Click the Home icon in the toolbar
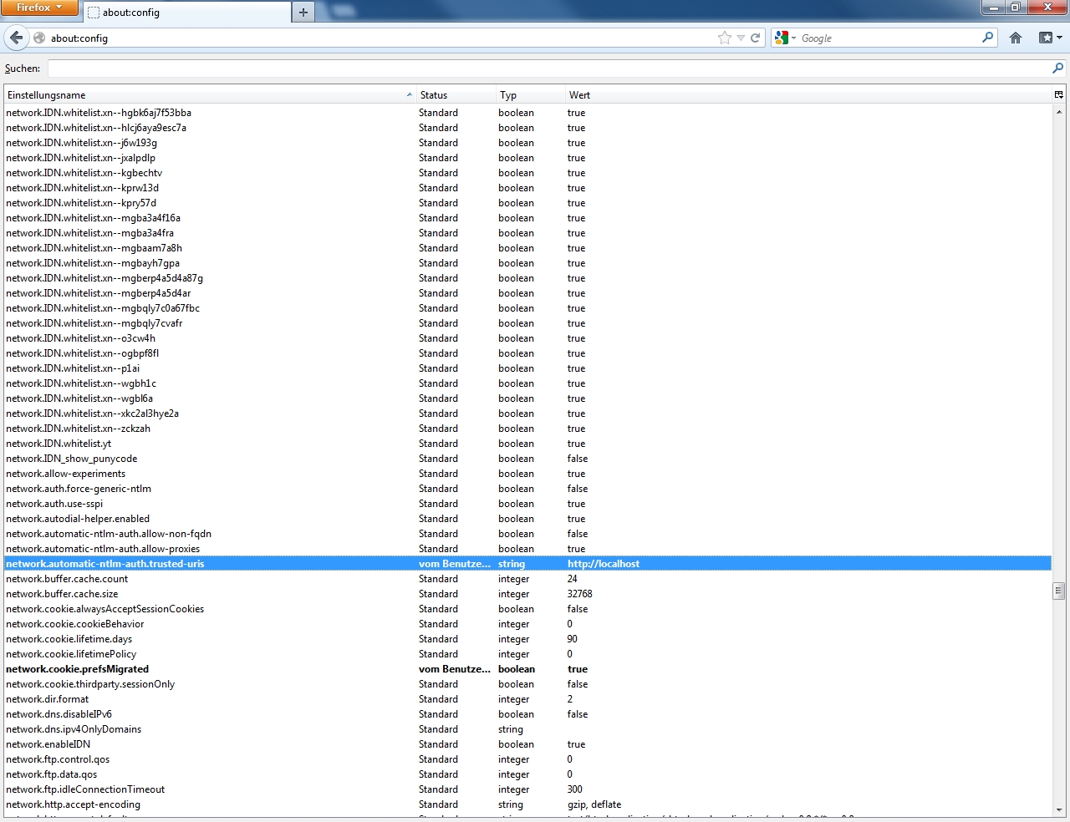 [1016, 38]
